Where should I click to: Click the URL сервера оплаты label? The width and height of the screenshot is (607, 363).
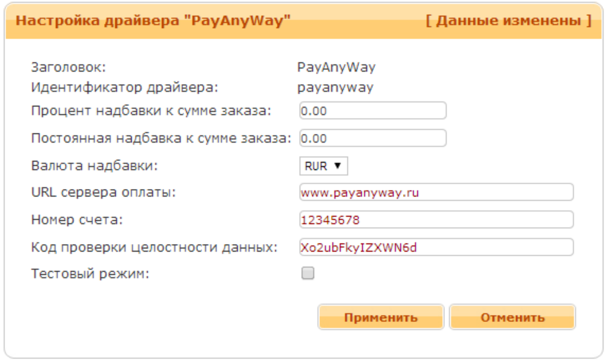point(103,192)
